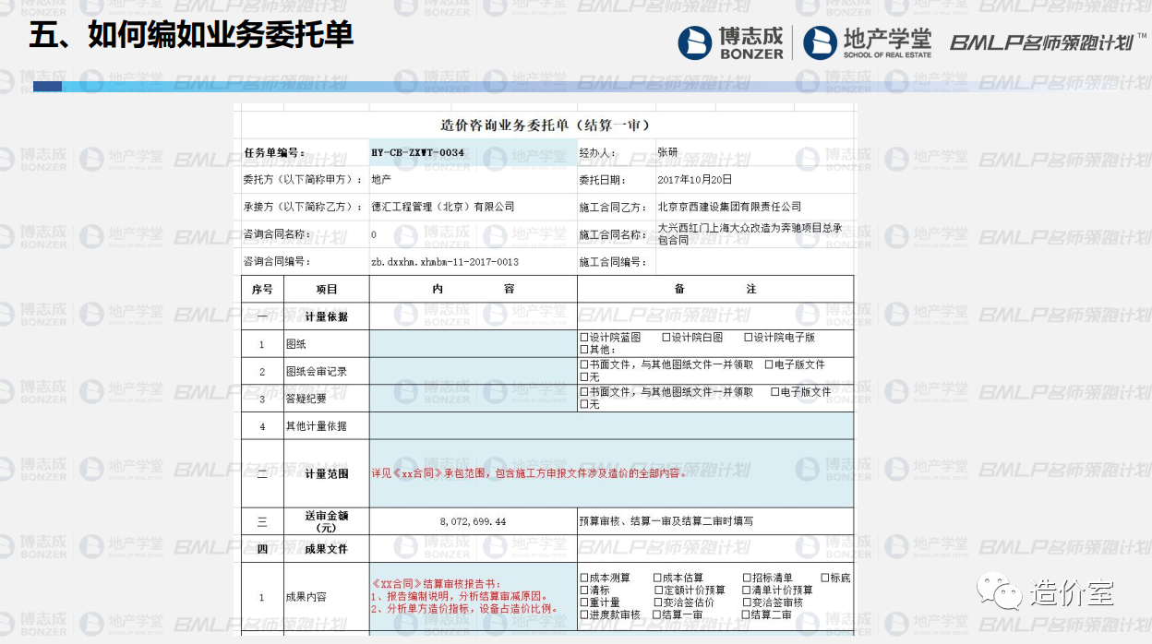This screenshot has width=1152, height=644.
Task: Check the 设计院电子版 checkbox
Action: (748, 338)
